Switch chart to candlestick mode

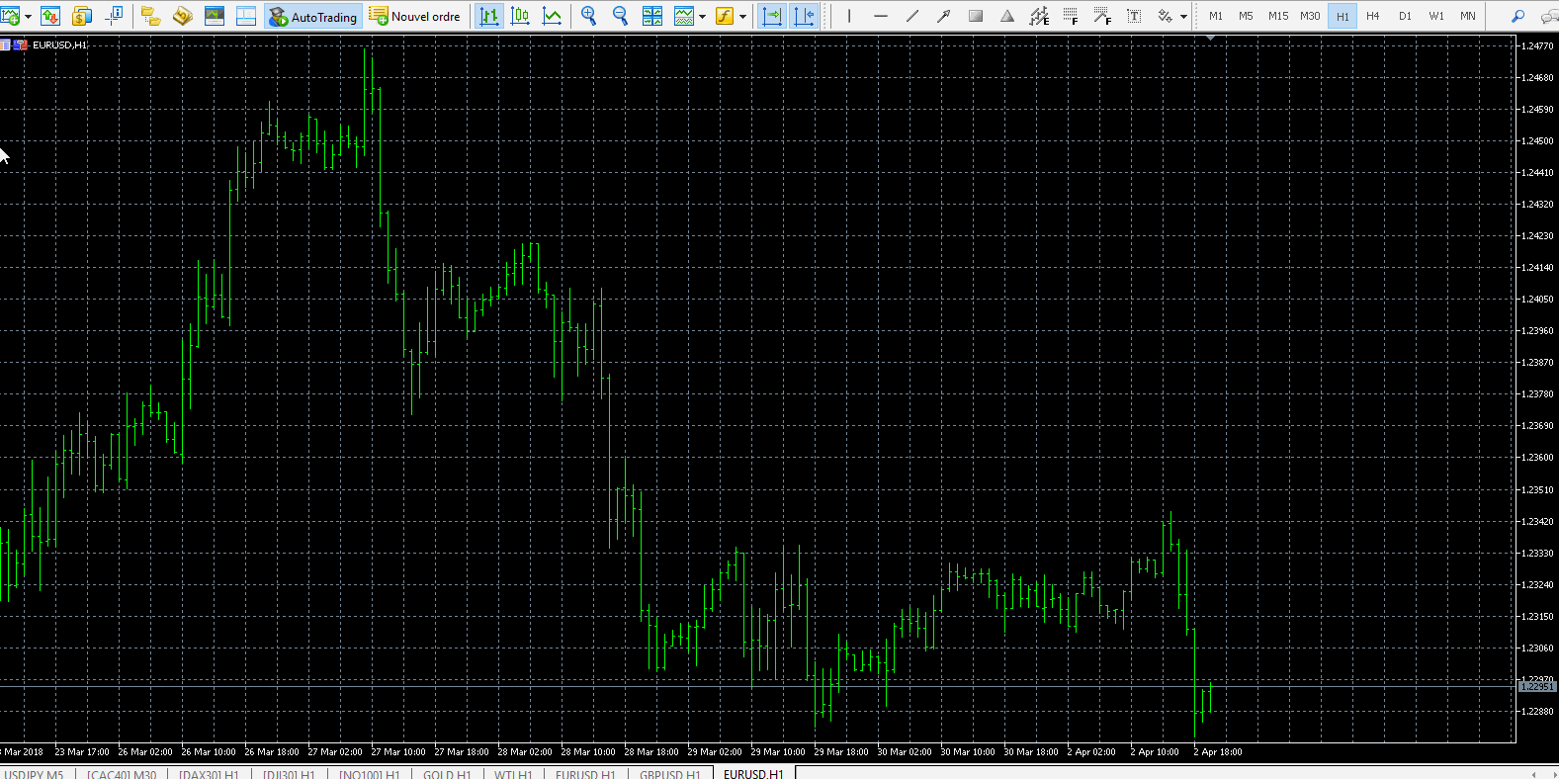coord(520,16)
